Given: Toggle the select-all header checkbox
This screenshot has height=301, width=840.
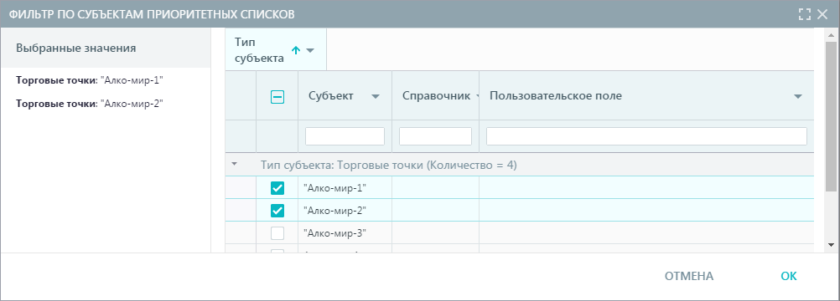Looking at the screenshot, I should pos(277,97).
